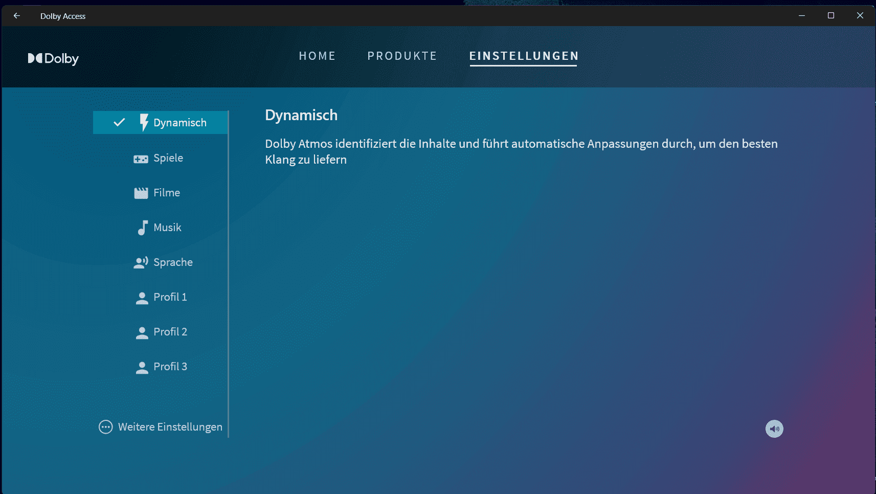Select the gamepad icon for Spiele
Screen dimensions: 876x494
[141, 159]
